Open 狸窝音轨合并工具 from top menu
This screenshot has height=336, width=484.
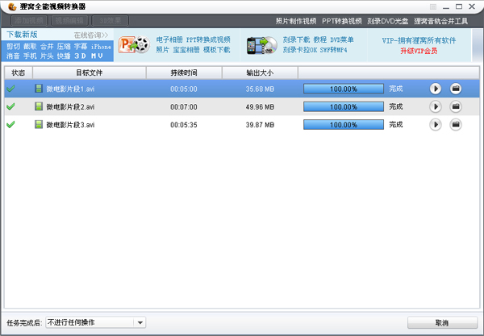440,21
